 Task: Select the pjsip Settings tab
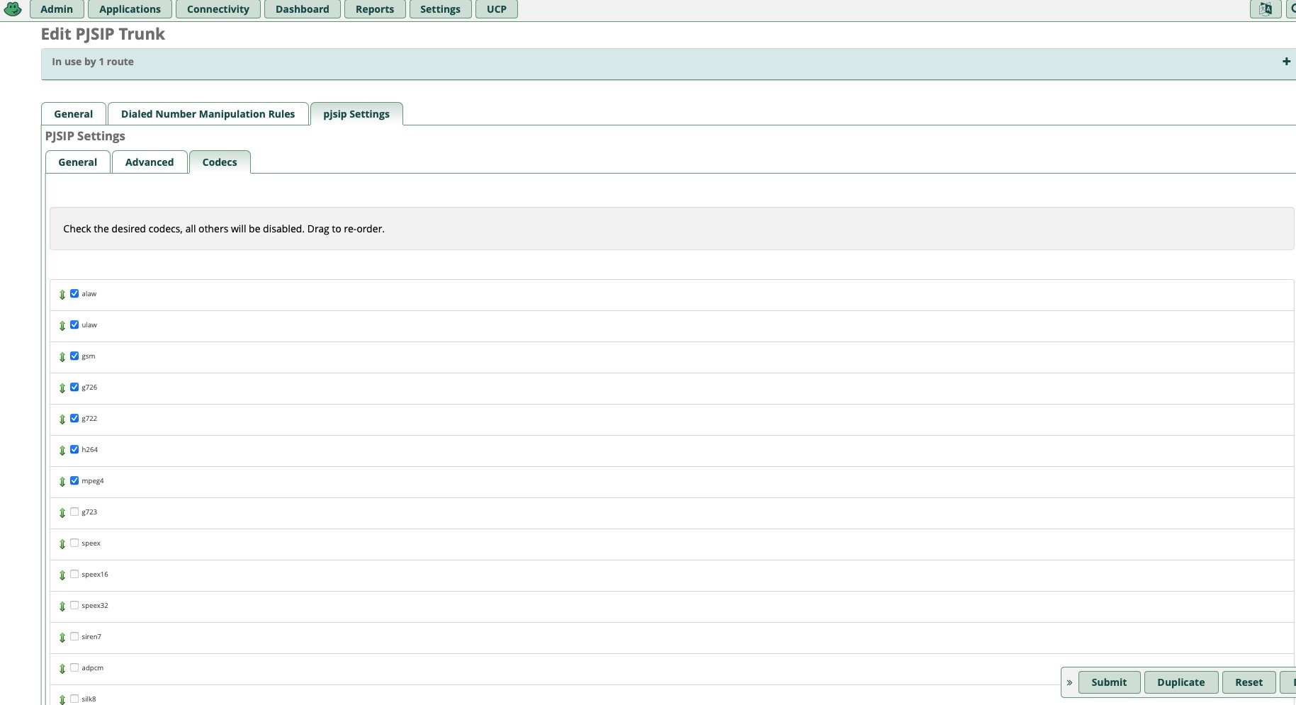click(x=356, y=114)
